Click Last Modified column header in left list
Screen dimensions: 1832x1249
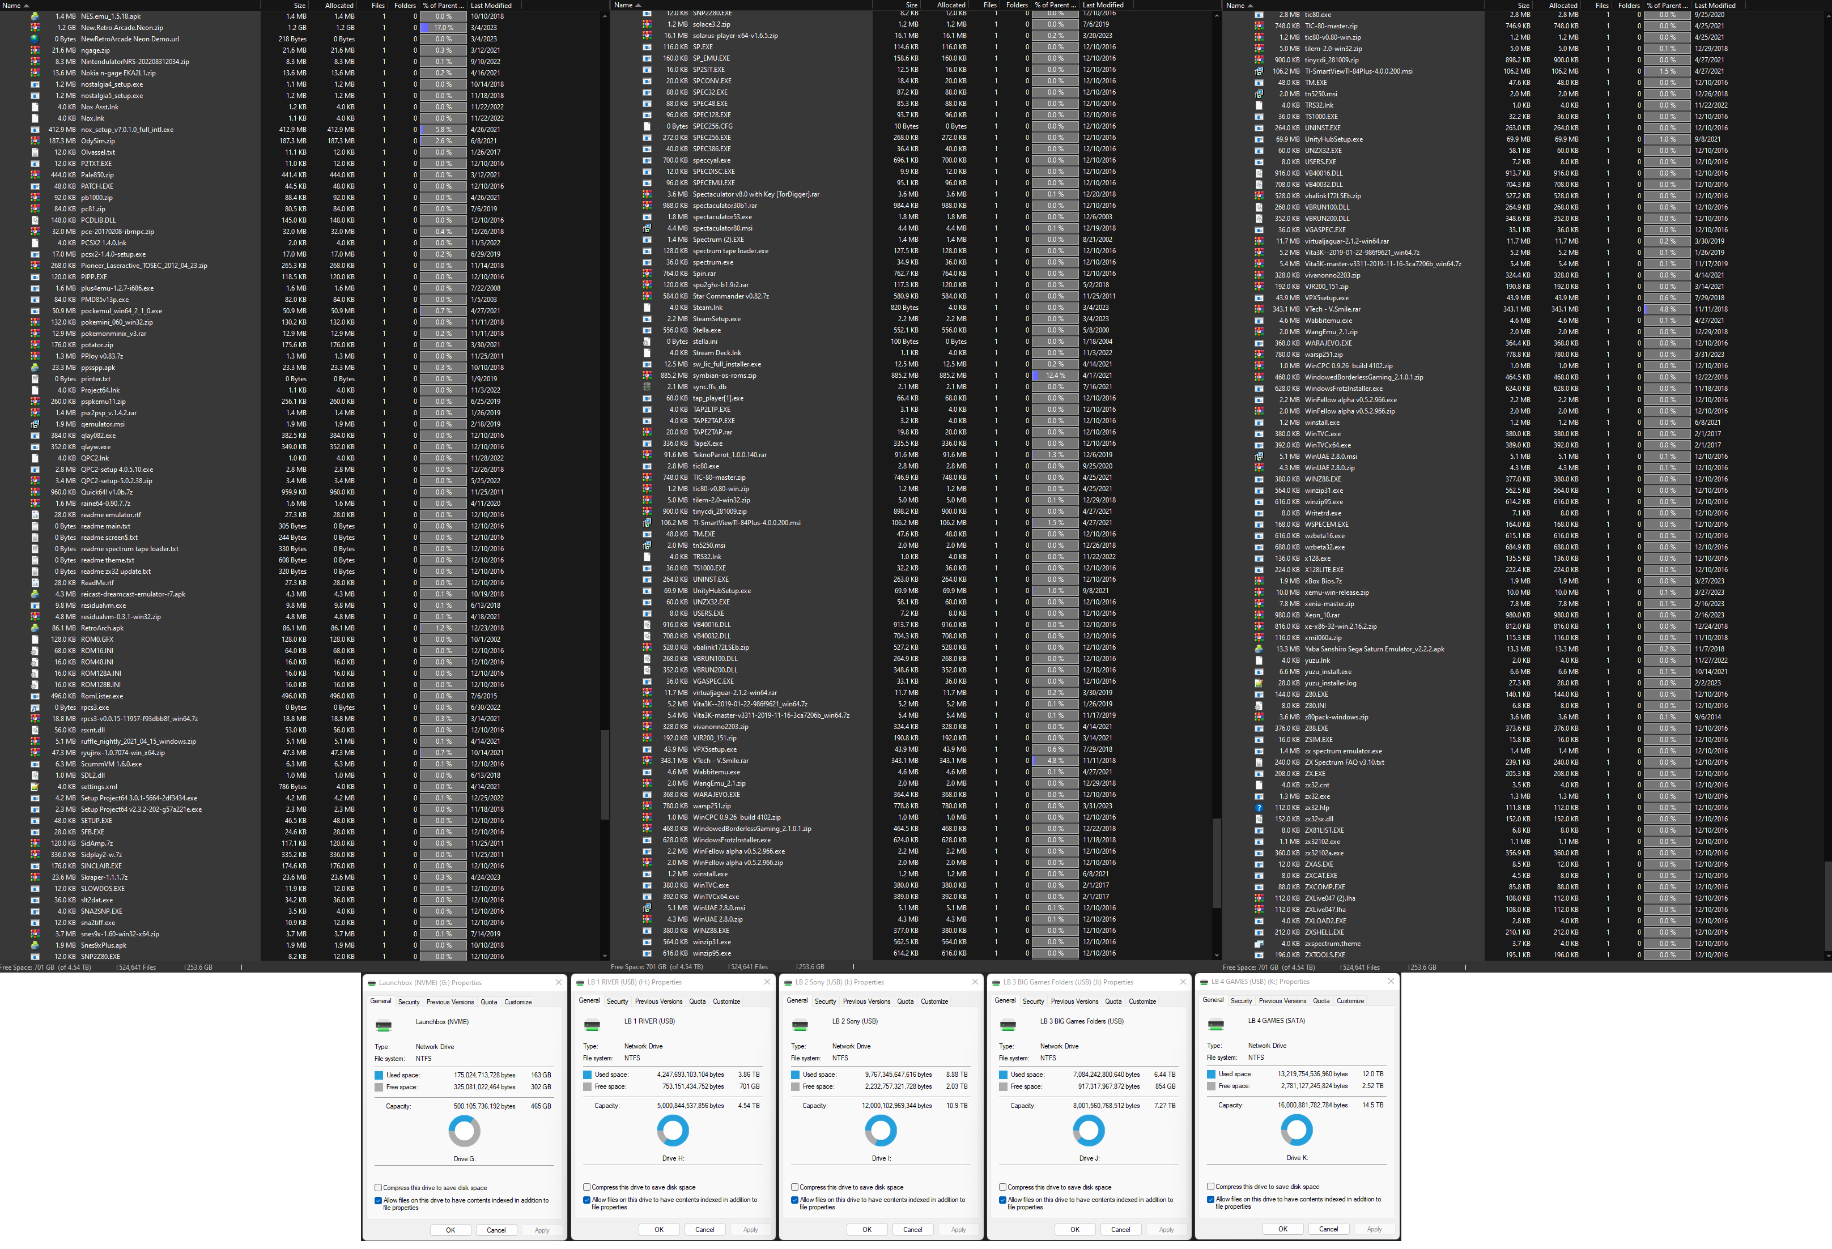(491, 6)
